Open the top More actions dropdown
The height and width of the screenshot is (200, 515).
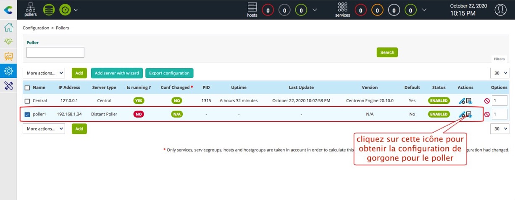point(44,73)
